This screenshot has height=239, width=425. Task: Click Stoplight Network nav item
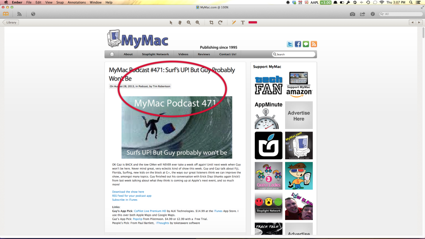[x=155, y=54]
